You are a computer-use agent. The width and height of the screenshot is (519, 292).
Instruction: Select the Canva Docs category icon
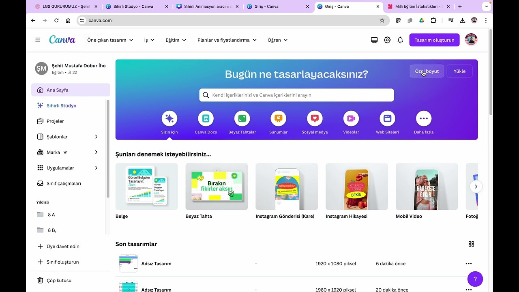pos(206,118)
